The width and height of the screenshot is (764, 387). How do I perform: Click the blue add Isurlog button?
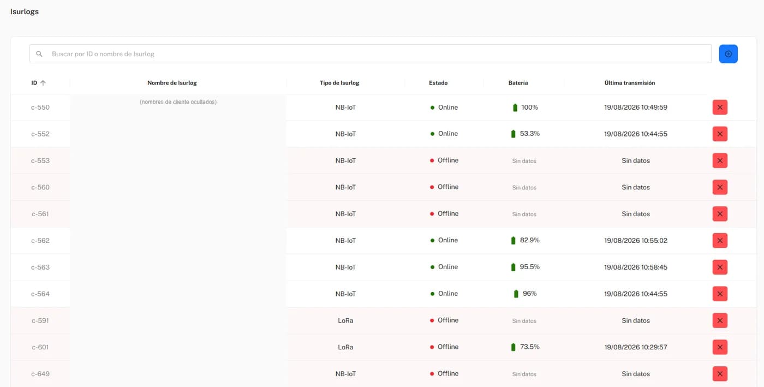[x=728, y=53]
